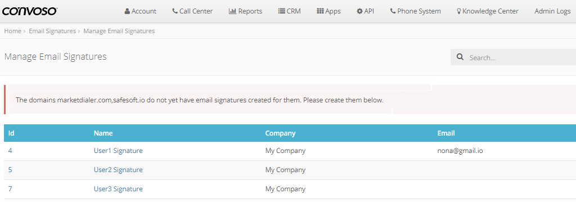Click the Convoso logo
576x207 pixels.
(x=29, y=11)
